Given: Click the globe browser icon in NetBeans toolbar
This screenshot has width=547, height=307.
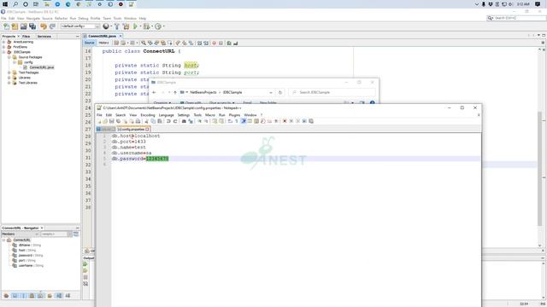Looking at the screenshot, I should click(106, 26).
